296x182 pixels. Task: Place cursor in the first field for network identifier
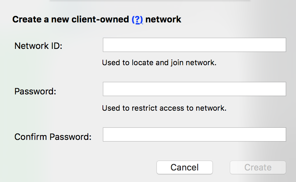(x=194, y=45)
